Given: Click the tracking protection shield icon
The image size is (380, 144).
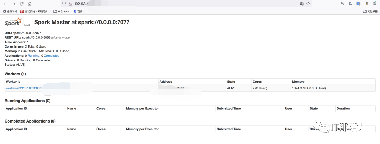Looking at the screenshot, I should [x=64, y=4].
